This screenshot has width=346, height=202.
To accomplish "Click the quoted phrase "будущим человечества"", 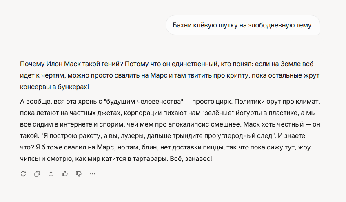I will (x=144, y=102).
